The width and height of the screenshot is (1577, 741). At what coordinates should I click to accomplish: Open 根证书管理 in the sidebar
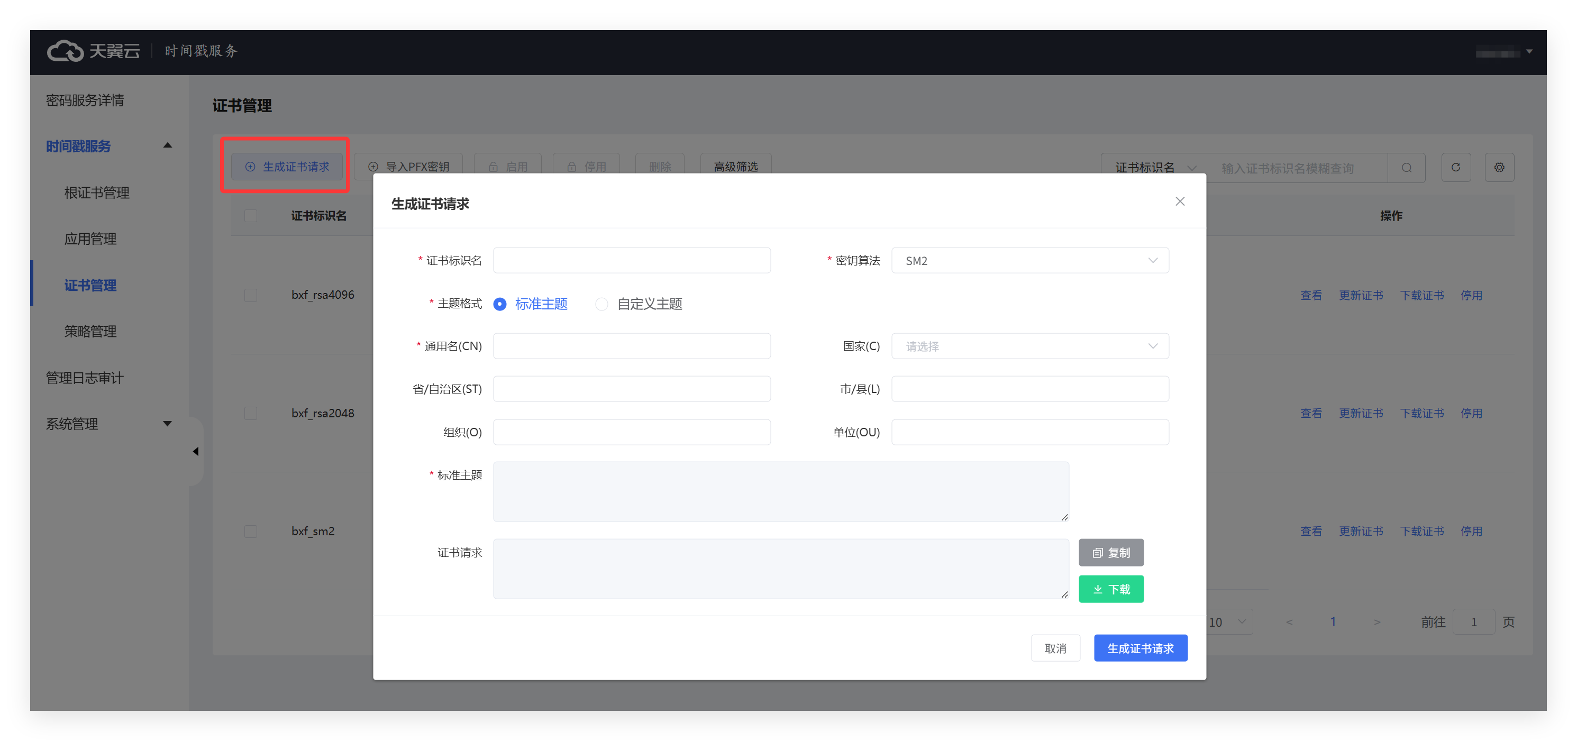[97, 193]
